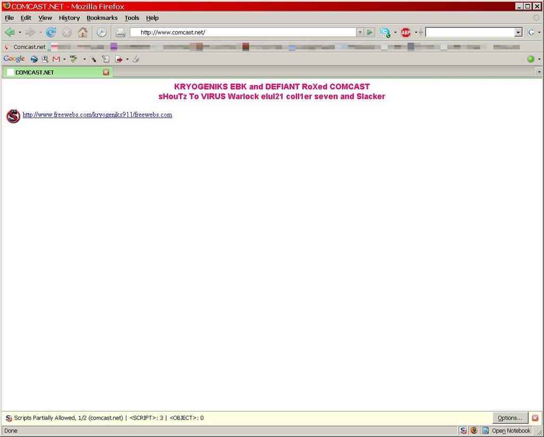The width and height of the screenshot is (544, 437).
Task: Expand the address bar URL history dropdown
Action: [x=360, y=32]
